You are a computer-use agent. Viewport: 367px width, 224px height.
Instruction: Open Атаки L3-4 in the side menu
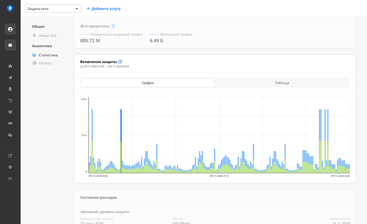tap(47, 36)
